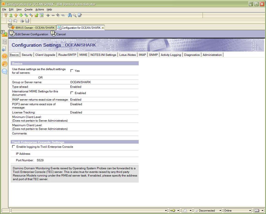Switch to the SNMP tab
Viewport: 266px width, 214px height.
153,55
